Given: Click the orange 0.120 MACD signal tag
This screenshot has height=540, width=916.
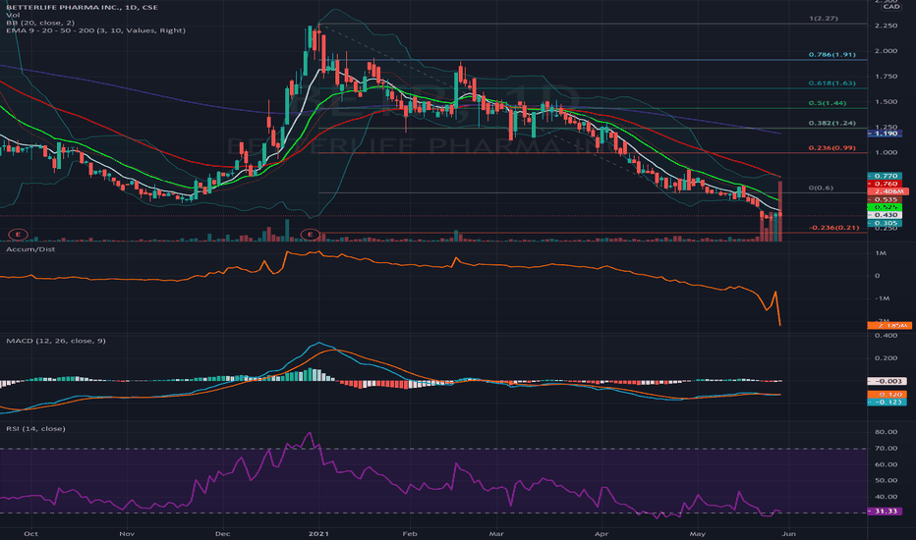Looking at the screenshot, I should click(887, 395).
